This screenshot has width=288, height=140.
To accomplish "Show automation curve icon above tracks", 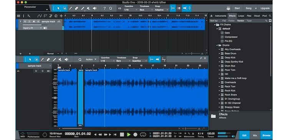I will (40, 16).
